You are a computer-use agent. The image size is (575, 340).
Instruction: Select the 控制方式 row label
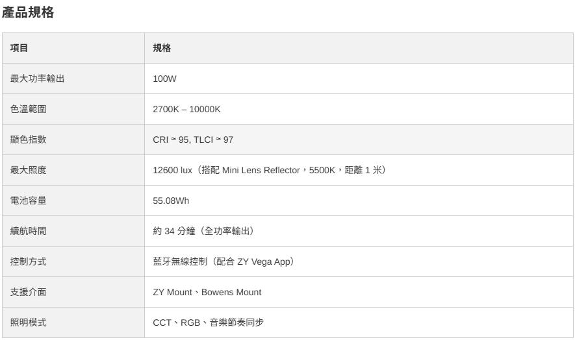point(28,261)
